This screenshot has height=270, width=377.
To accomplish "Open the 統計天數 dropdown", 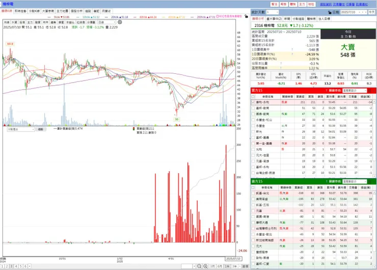I will (x=272, y=12).
